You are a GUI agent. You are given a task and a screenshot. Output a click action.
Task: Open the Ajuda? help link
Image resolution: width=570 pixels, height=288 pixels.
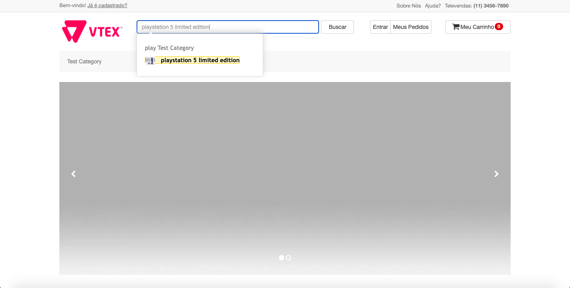[x=433, y=6]
